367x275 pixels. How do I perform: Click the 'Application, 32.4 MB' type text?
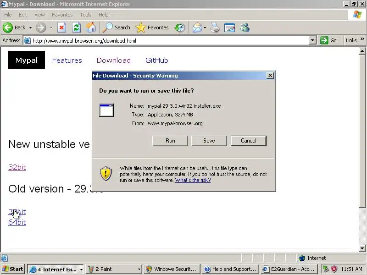(170, 115)
